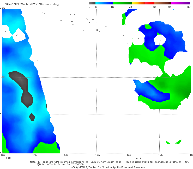The width and height of the screenshot is (193, 169).
Task: Click the swath time '2:19'
Action: pyautogui.click(x=138, y=158)
